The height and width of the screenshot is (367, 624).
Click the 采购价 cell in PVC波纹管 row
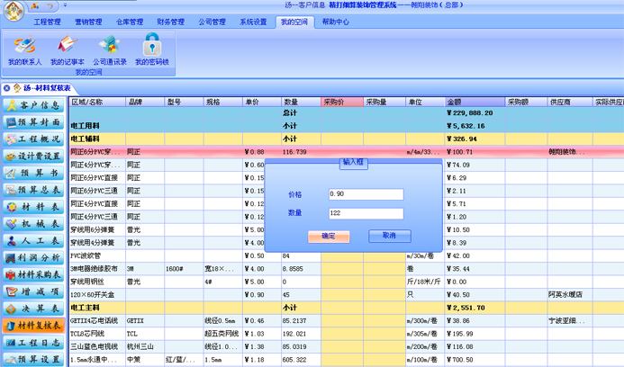[342, 255]
